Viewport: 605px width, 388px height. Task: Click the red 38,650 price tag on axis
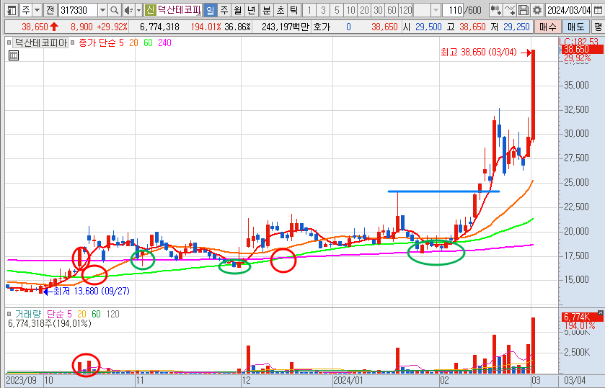(582, 50)
